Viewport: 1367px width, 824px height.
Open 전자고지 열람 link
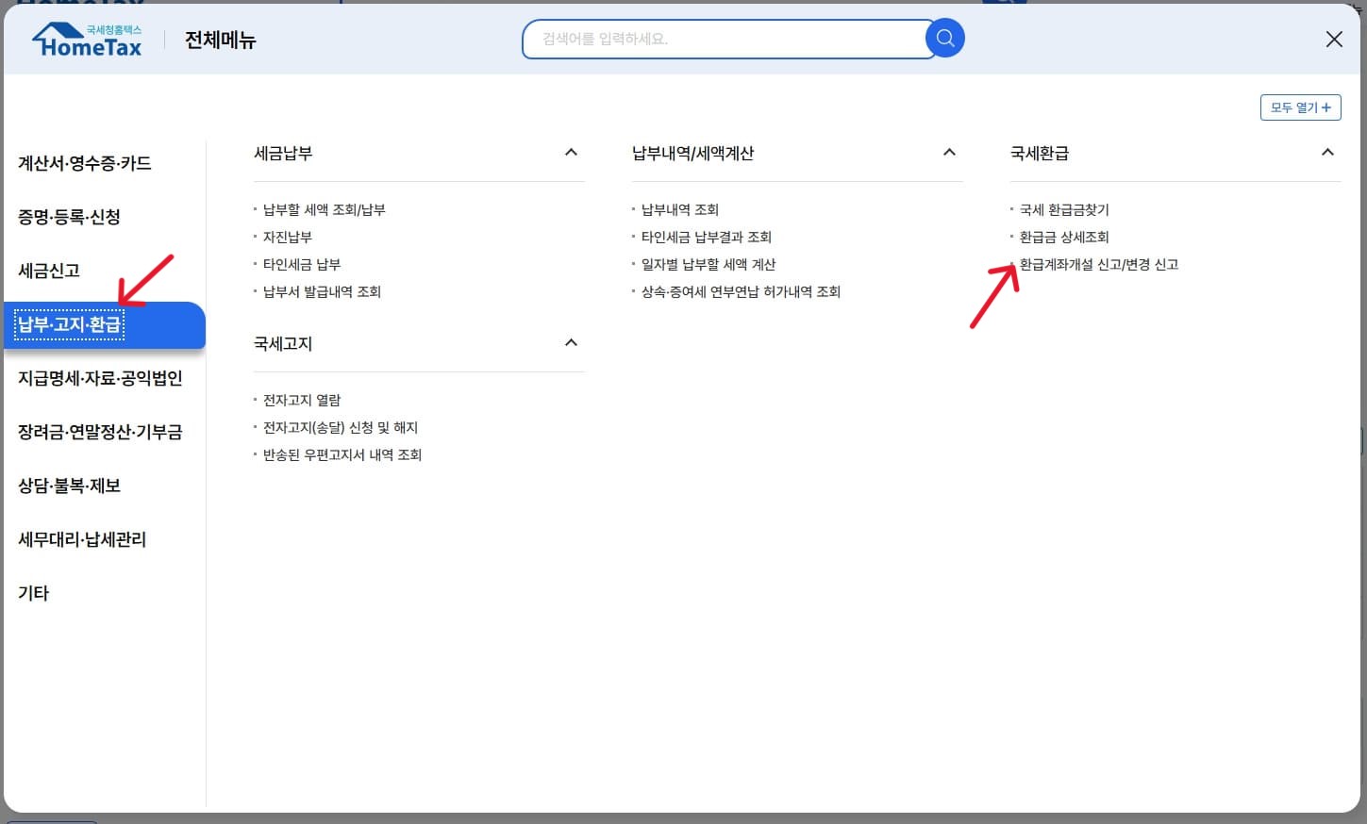[302, 400]
